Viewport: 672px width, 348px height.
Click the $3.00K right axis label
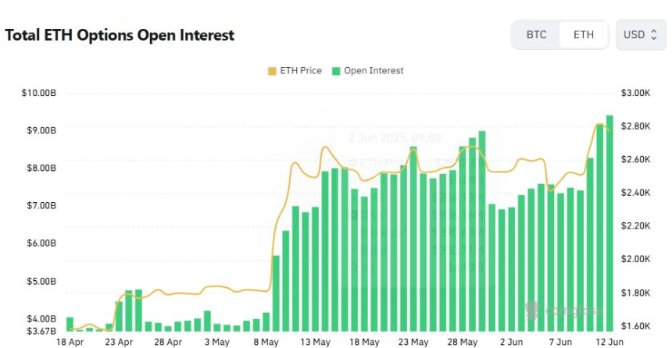635,93
